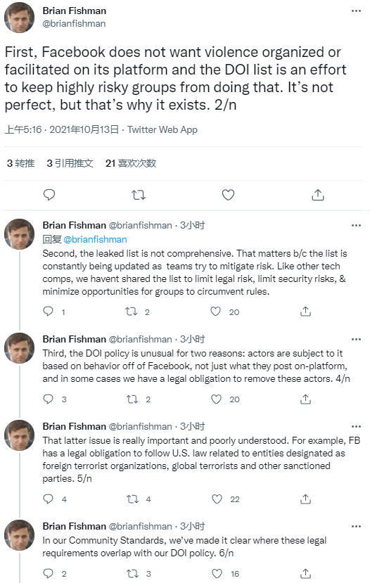View the 21 喜欢次数 likes list
Screen dimensions: 370x583
tap(131, 163)
